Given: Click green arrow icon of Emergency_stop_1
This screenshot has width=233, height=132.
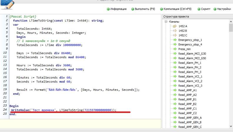Looking at the screenshot, I should 175,40.
